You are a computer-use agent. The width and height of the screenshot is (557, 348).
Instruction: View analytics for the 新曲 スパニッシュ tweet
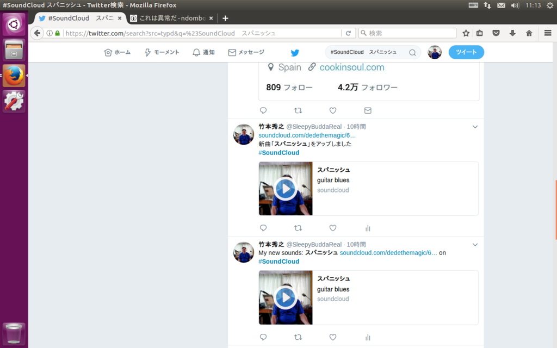pyautogui.click(x=368, y=228)
